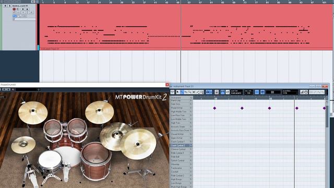Screen dimensions: 334x188
Task: Click the track name in track list
Action: tap(20, 6)
